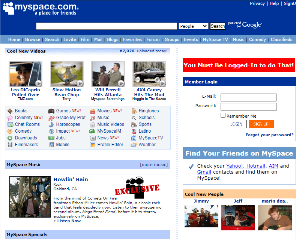This screenshot has width=296, height=239.
Task: Click the Books category icon
Action: point(10,111)
